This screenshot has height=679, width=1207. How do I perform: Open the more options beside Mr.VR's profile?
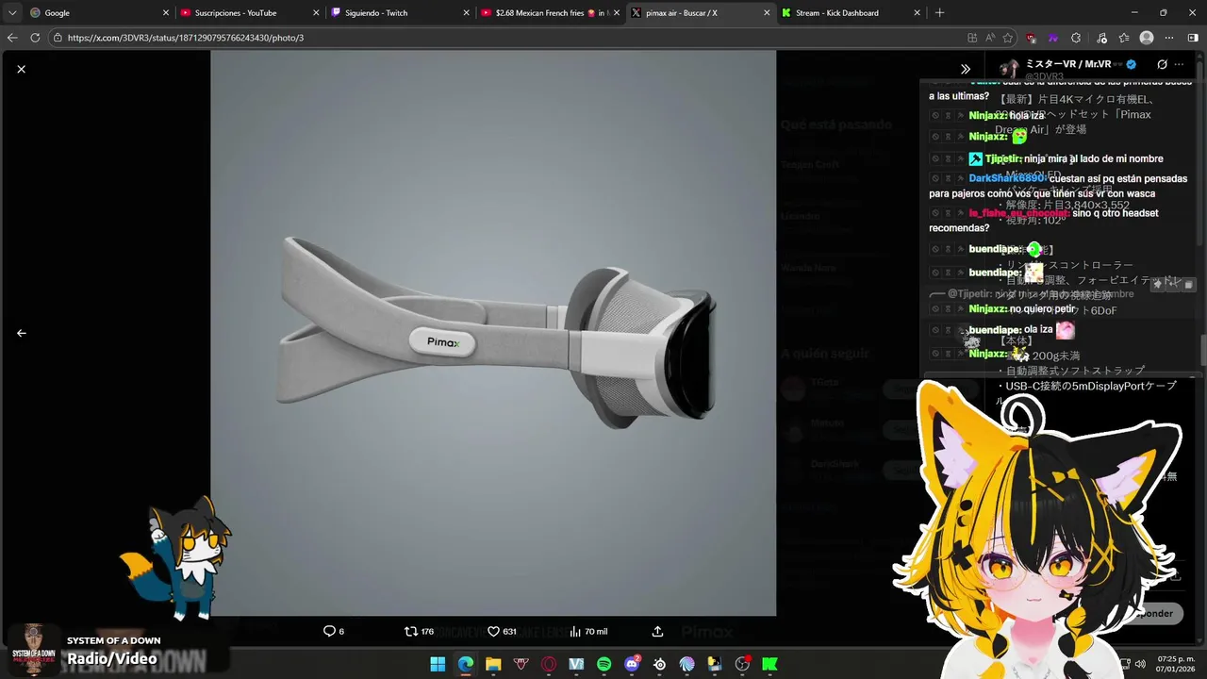1179,65
